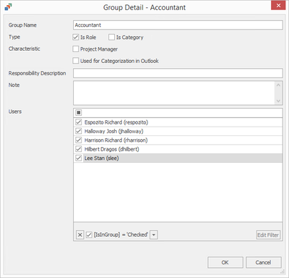
Task: Open the filter history dropdown arrow
Action: tap(154, 235)
